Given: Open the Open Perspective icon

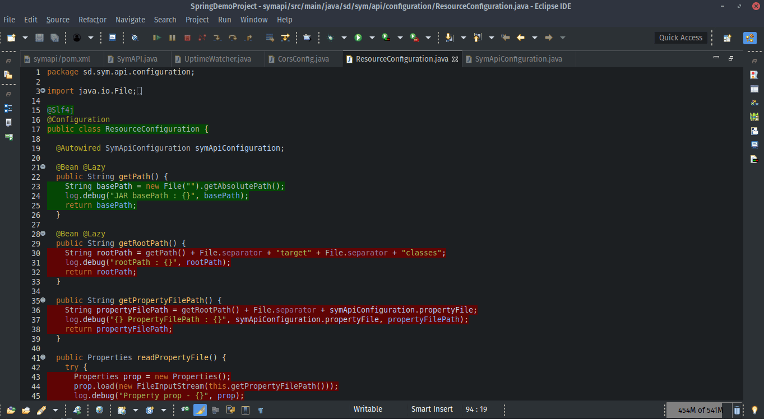Looking at the screenshot, I should pos(727,38).
